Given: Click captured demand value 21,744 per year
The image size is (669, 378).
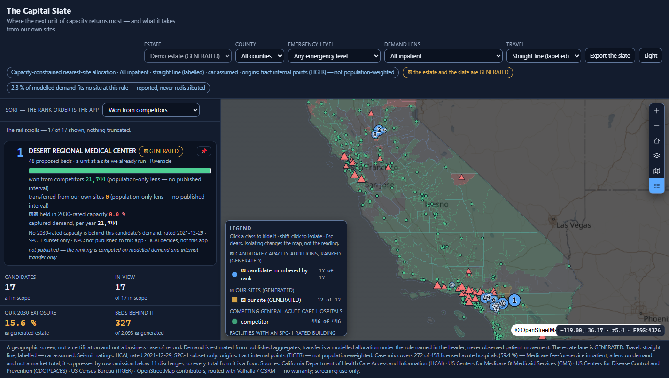Looking at the screenshot, I should (x=107, y=223).
